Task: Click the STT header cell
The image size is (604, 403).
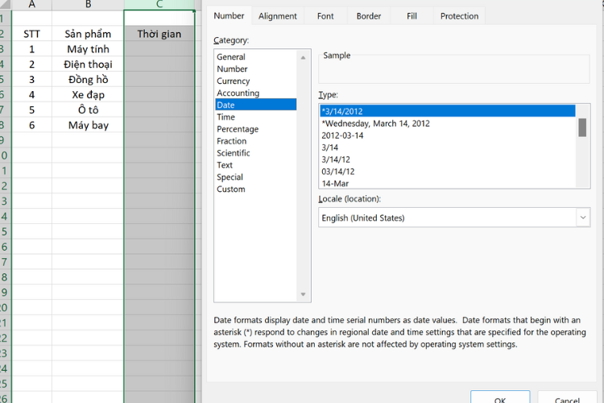Action: coord(31,34)
